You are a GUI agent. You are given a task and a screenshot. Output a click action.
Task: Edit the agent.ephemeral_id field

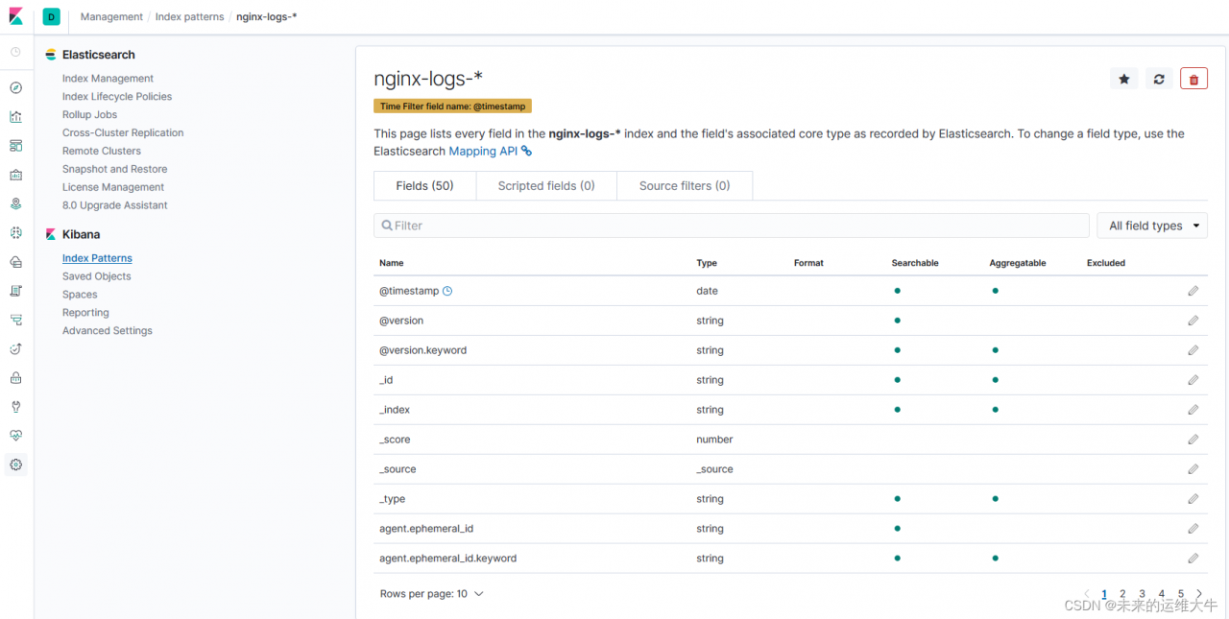pos(1193,529)
